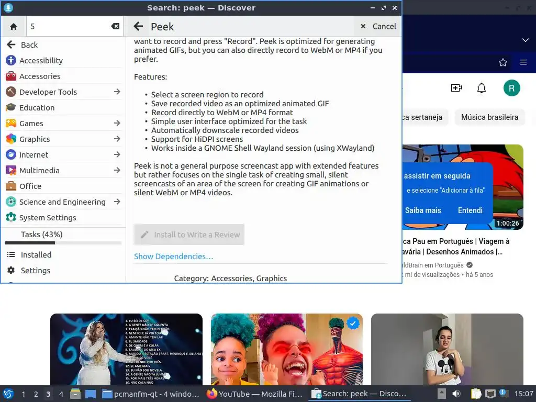Click the update notifier tray icon
Screen dimensions: 536x402
coord(503,393)
